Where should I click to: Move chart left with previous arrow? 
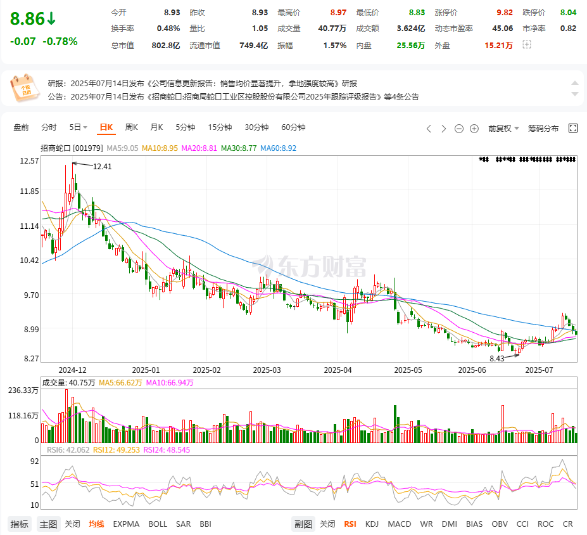[429, 129]
